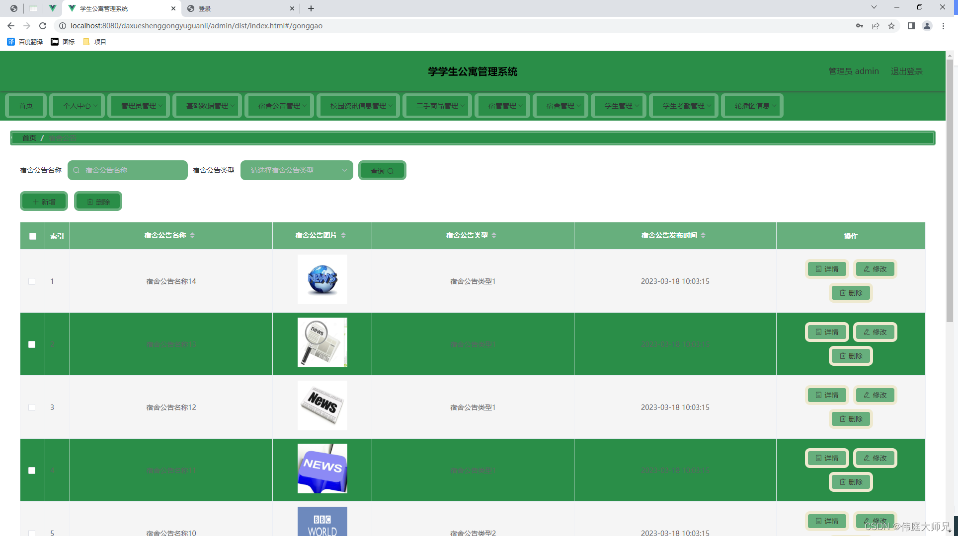The height and width of the screenshot is (536, 958).
Task: Click 删除 for 宿舍公告名称14
Action: point(851,293)
